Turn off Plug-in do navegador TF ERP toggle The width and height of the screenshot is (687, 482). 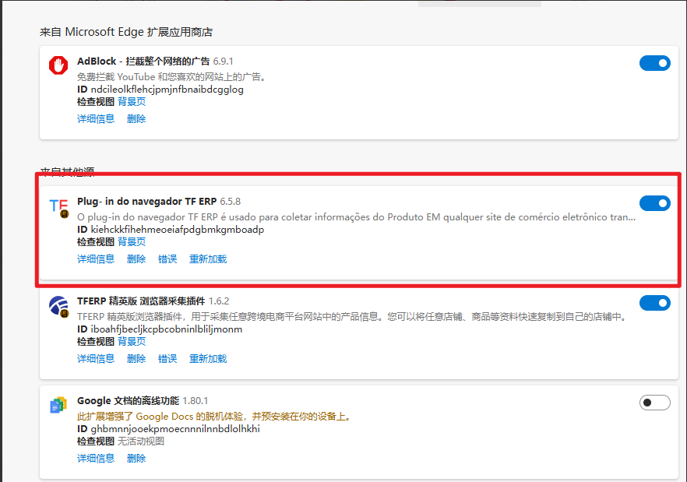(654, 203)
